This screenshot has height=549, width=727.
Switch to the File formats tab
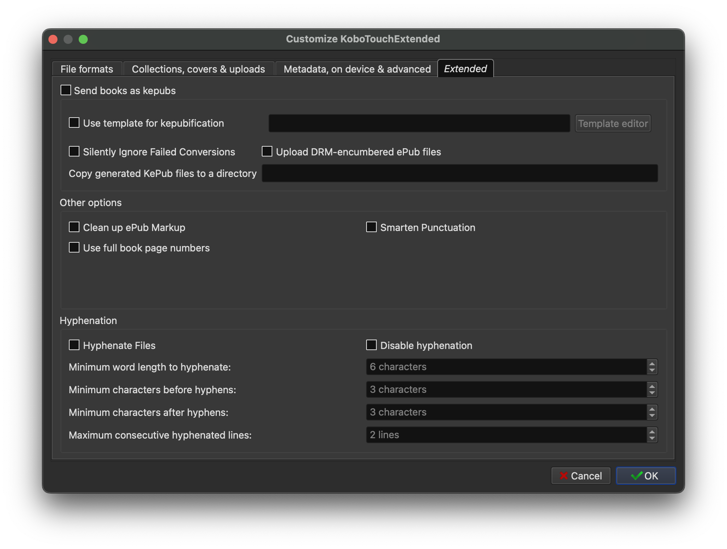pyautogui.click(x=87, y=69)
